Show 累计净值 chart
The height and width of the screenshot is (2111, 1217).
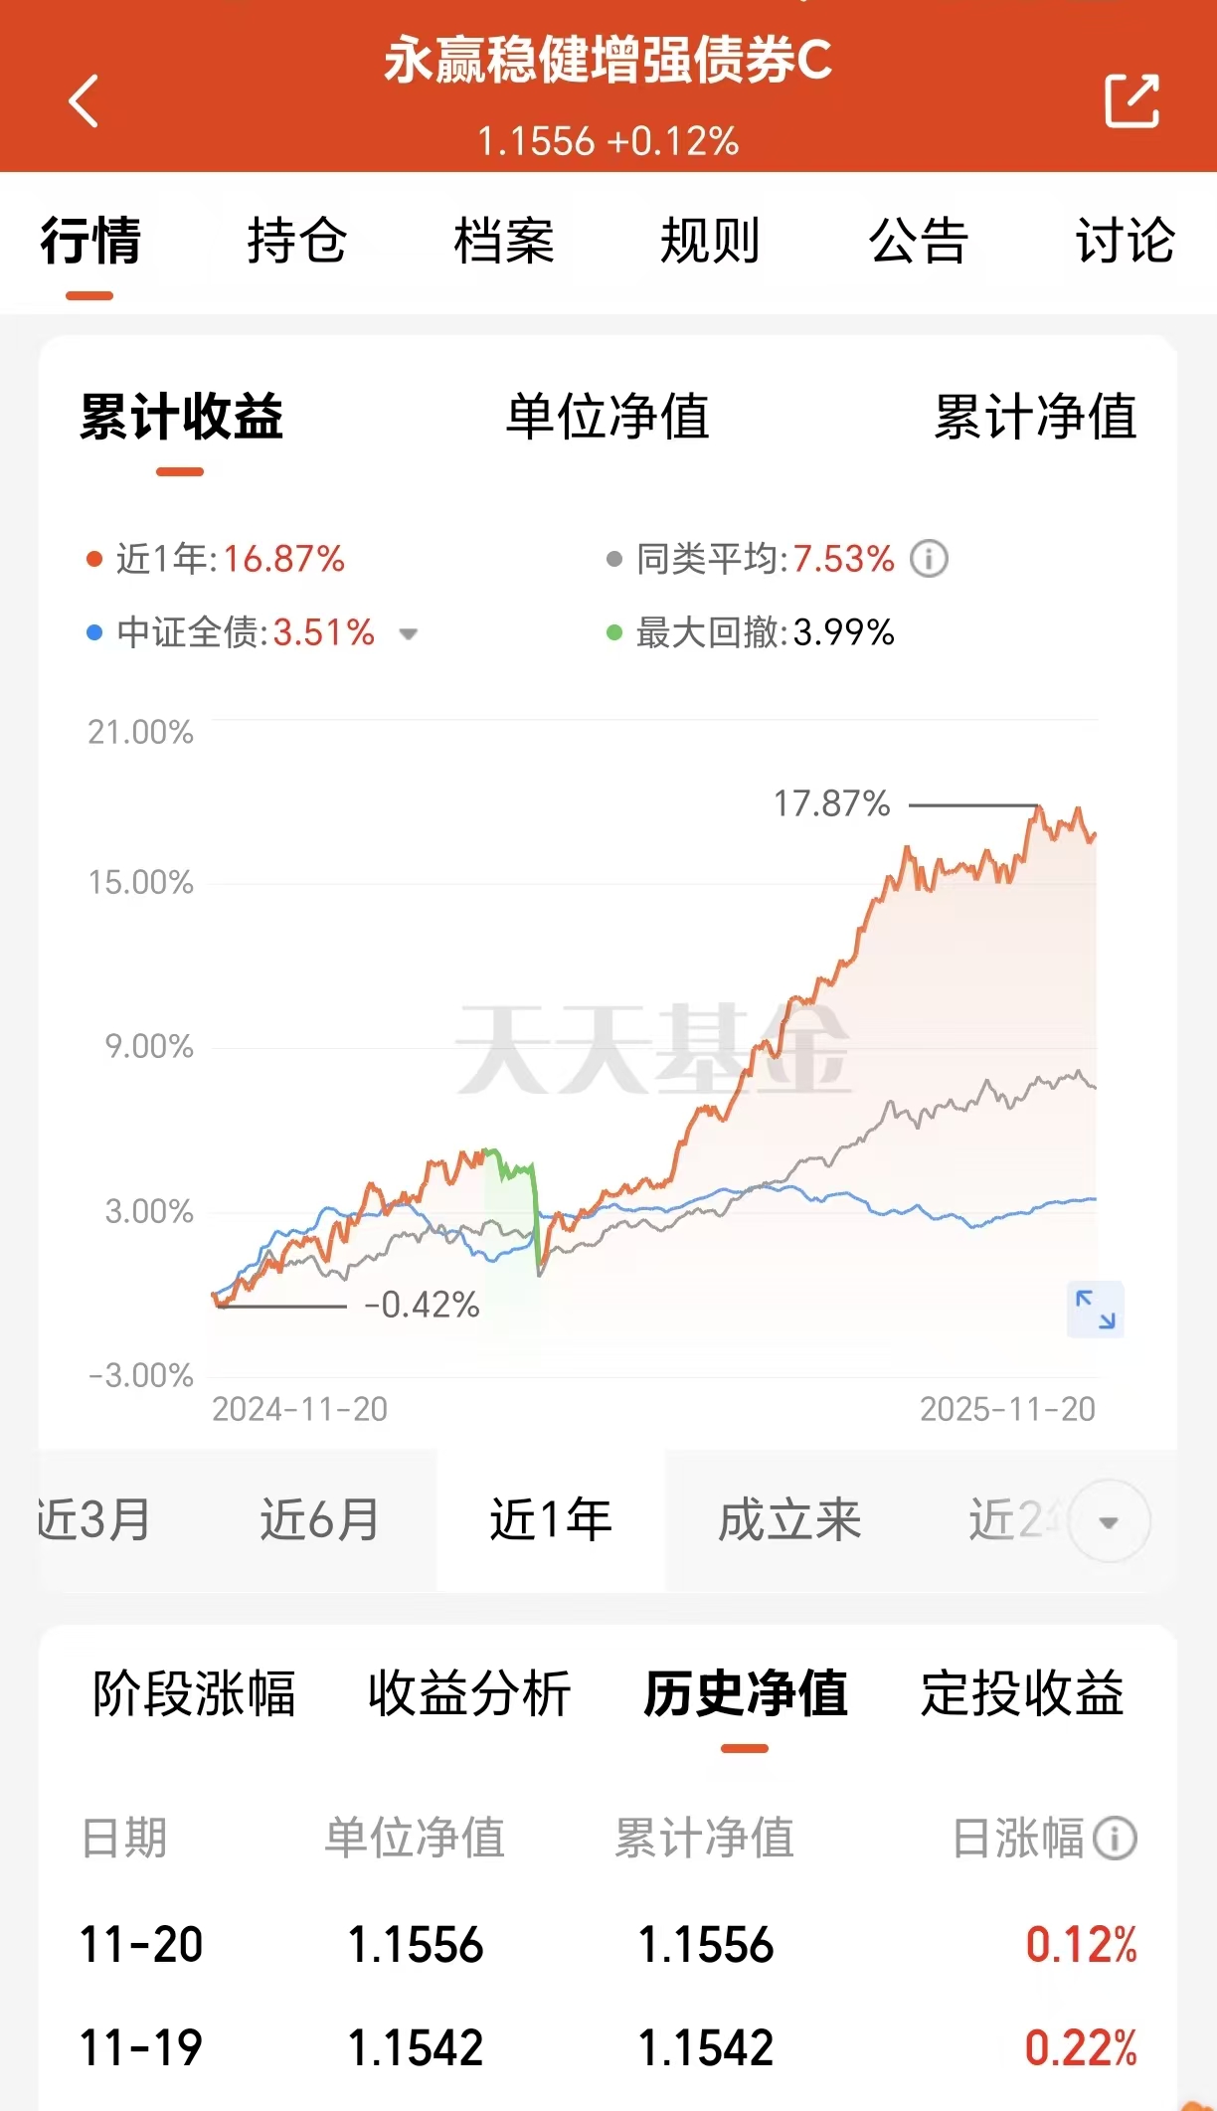point(1035,417)
